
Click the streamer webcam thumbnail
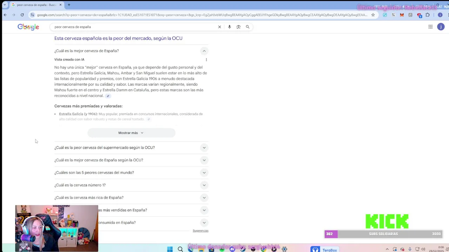56,228
